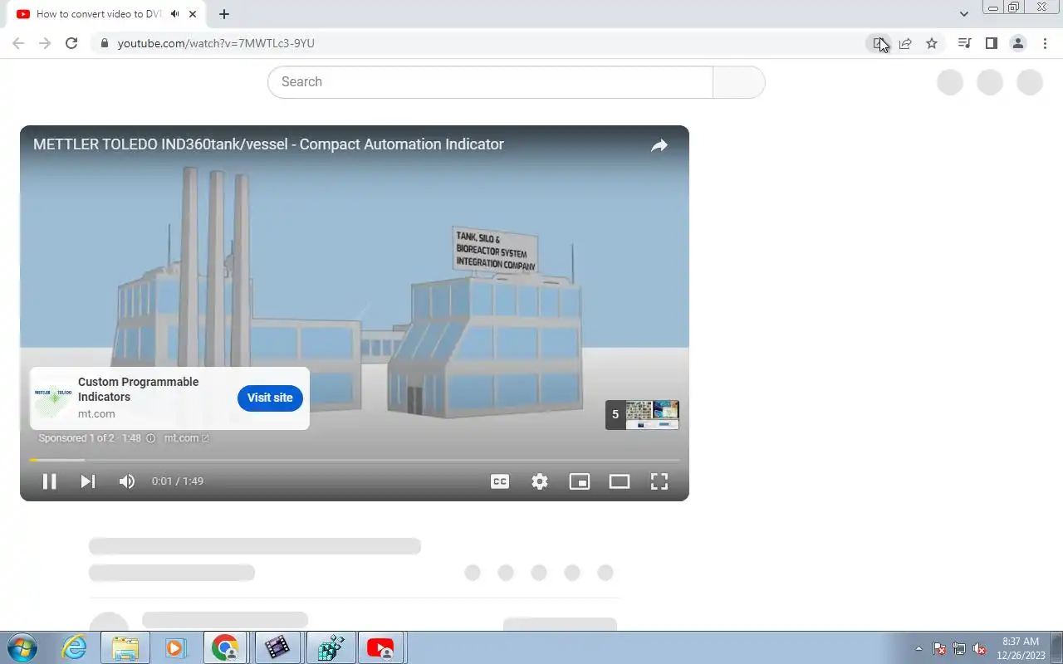This screenshot has height=664, width=1063.
Task: Open the Action Center flag icon
Action: pyautogui.click(x=939, y=649)
